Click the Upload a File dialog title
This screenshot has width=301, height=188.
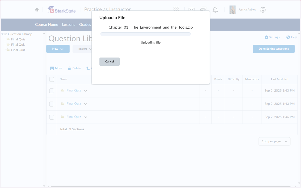[x=112, y=18]
